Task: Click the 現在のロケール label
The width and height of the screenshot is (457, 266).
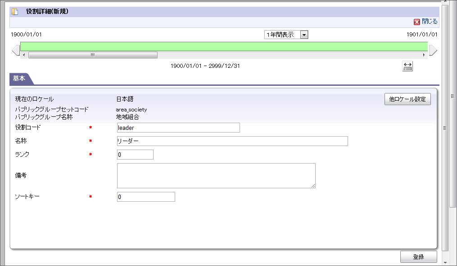Action: pos(34,99)
